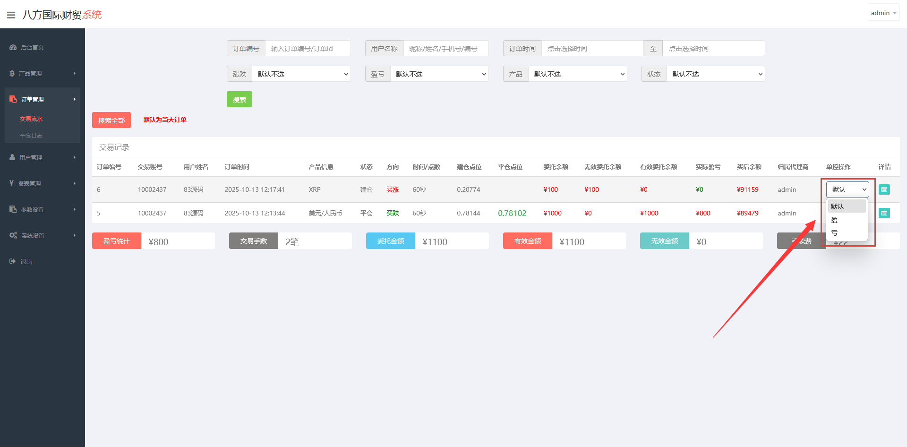This screenshot has height=447, width=907.
Task: Choose 亏 in the open 单控操作 list
Action: [835, 233]
